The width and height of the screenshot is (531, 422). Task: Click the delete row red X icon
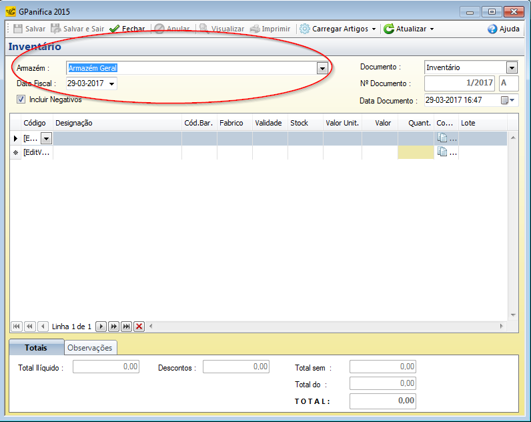click(139, 327)
